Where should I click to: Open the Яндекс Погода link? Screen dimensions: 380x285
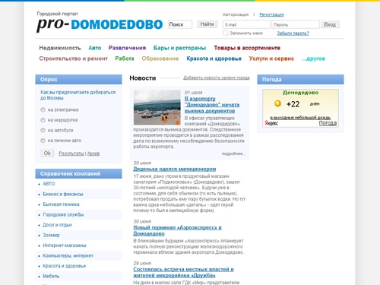coord(328,123)
